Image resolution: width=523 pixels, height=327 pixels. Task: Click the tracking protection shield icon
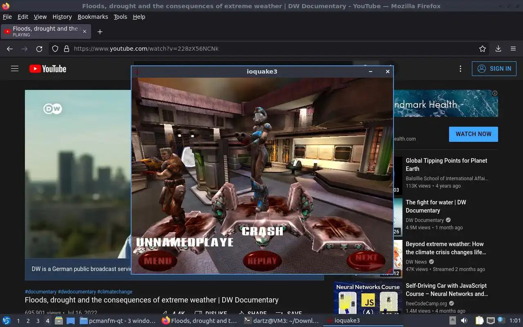tap(55, 49)
